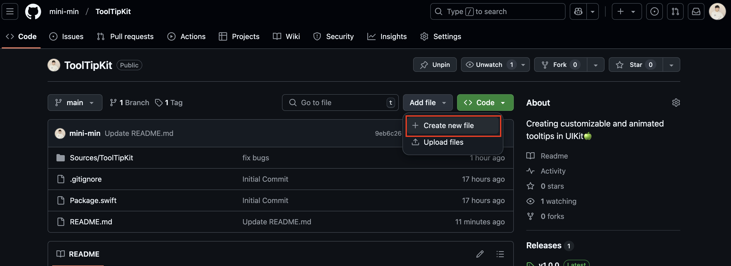Image resolution: width=731 pixels, height=266 pixels.
Task: Switch to the Actions tab
Action: tap(186, 37)
